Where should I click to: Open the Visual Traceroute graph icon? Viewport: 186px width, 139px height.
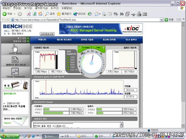pyautogui.click(x=15, y=71)
